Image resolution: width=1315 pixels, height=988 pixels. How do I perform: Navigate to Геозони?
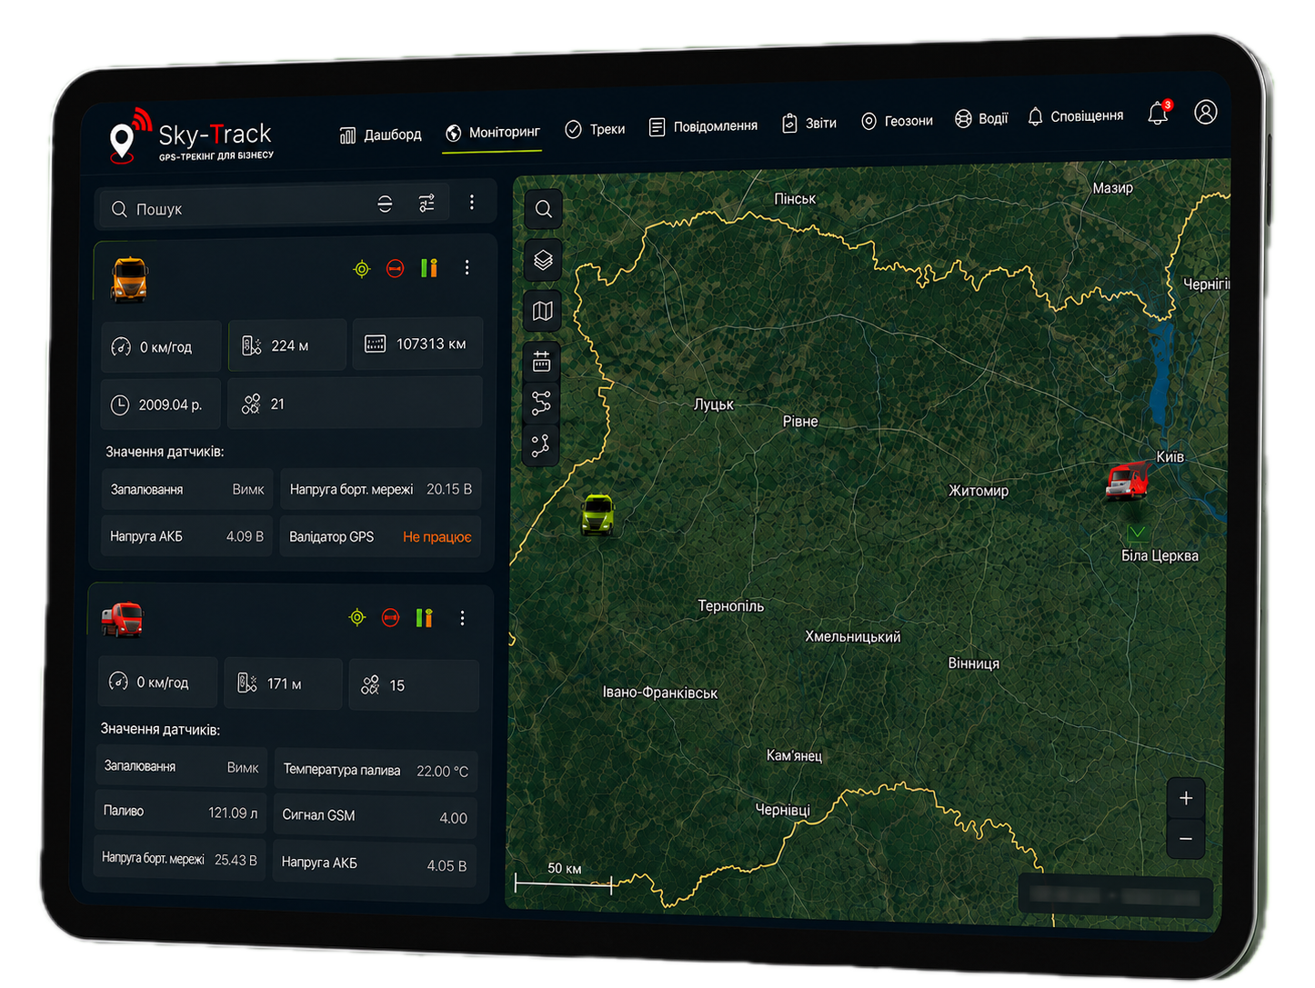[x=897, y=121]
